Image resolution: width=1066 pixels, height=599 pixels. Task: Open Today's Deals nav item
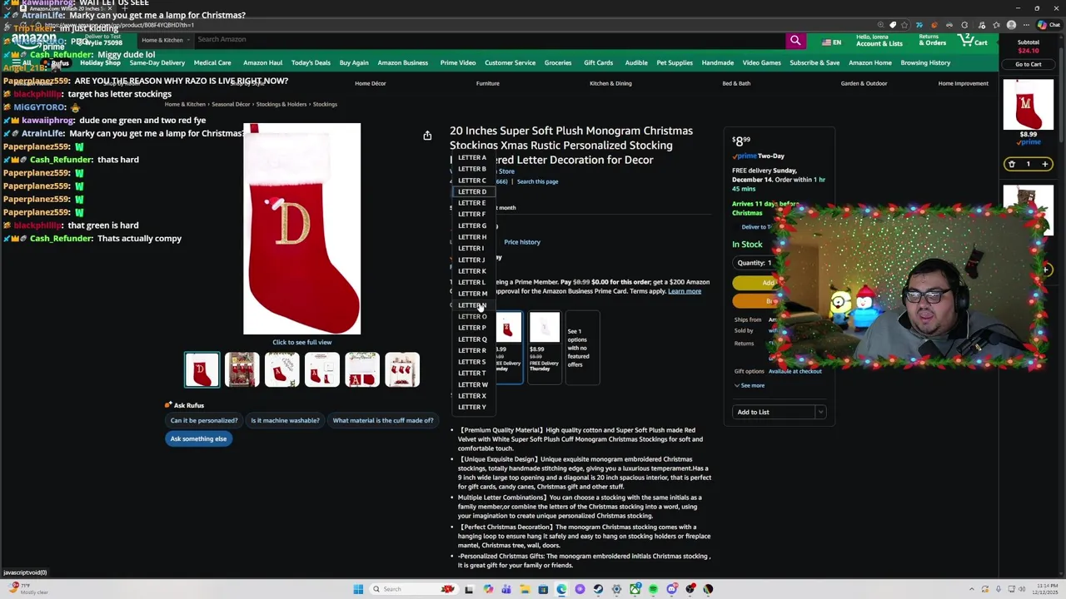tap(311, 62)
